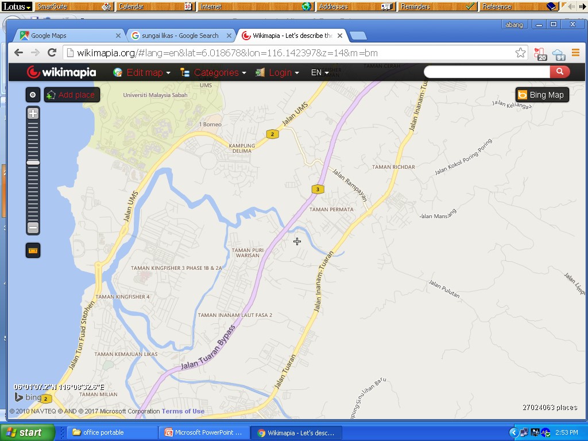Open the Chrome hamburger menu
Screen dimensions: 588x441
pos(575,53)
